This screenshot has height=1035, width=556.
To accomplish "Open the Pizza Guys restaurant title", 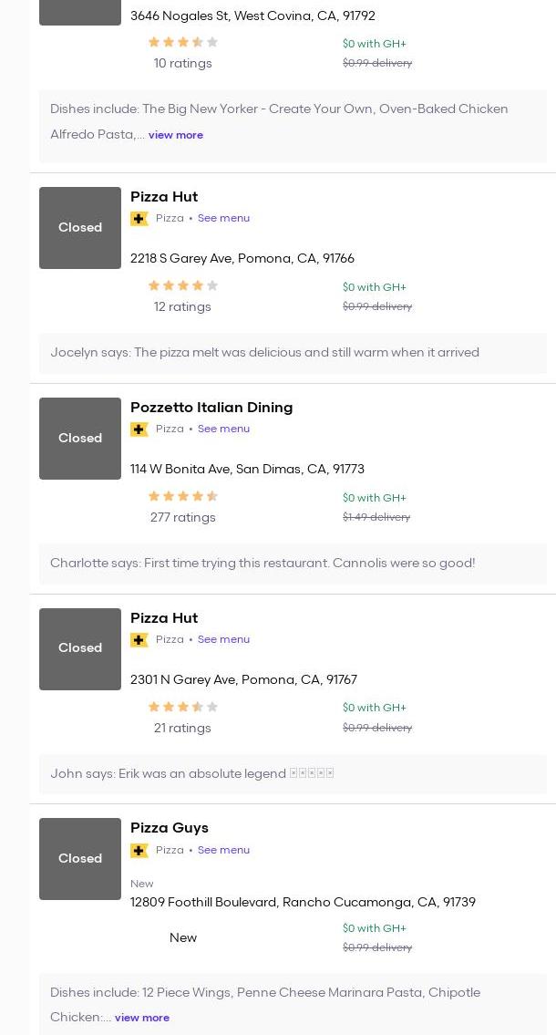I will click(170, 828).
